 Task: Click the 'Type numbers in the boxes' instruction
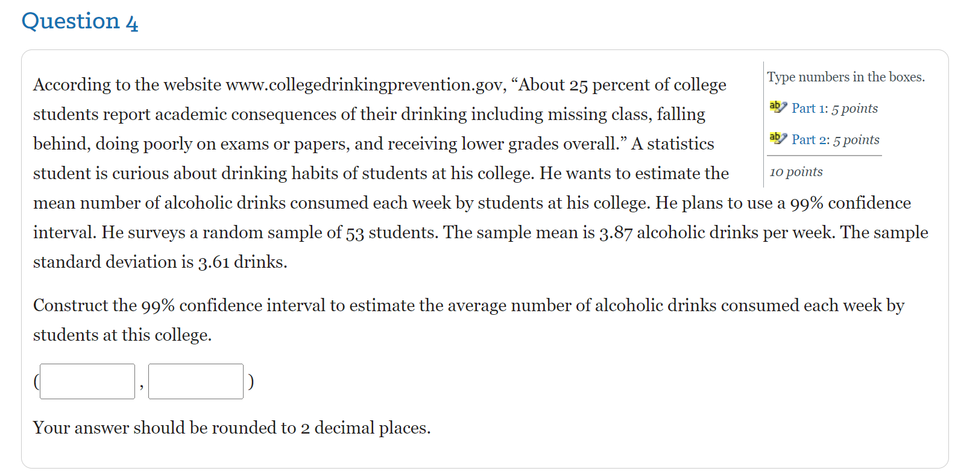[845, 77]
